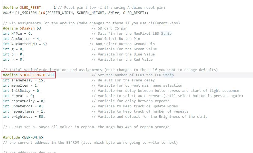The image size is (253, 153).
Task: Click the brightness = 50 declaration
Action: click(24, 117)
